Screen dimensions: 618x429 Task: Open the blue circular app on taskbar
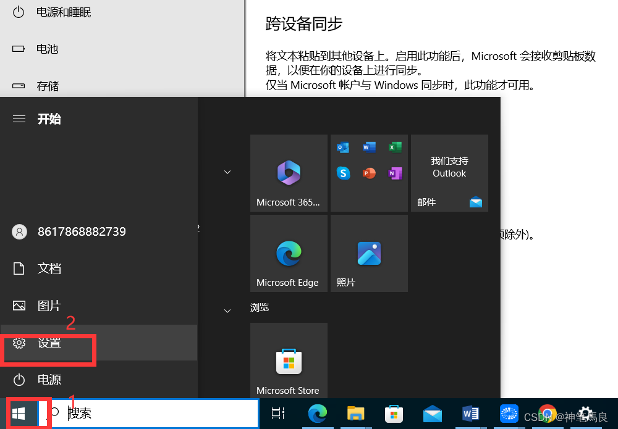click(x=509, y=414)
